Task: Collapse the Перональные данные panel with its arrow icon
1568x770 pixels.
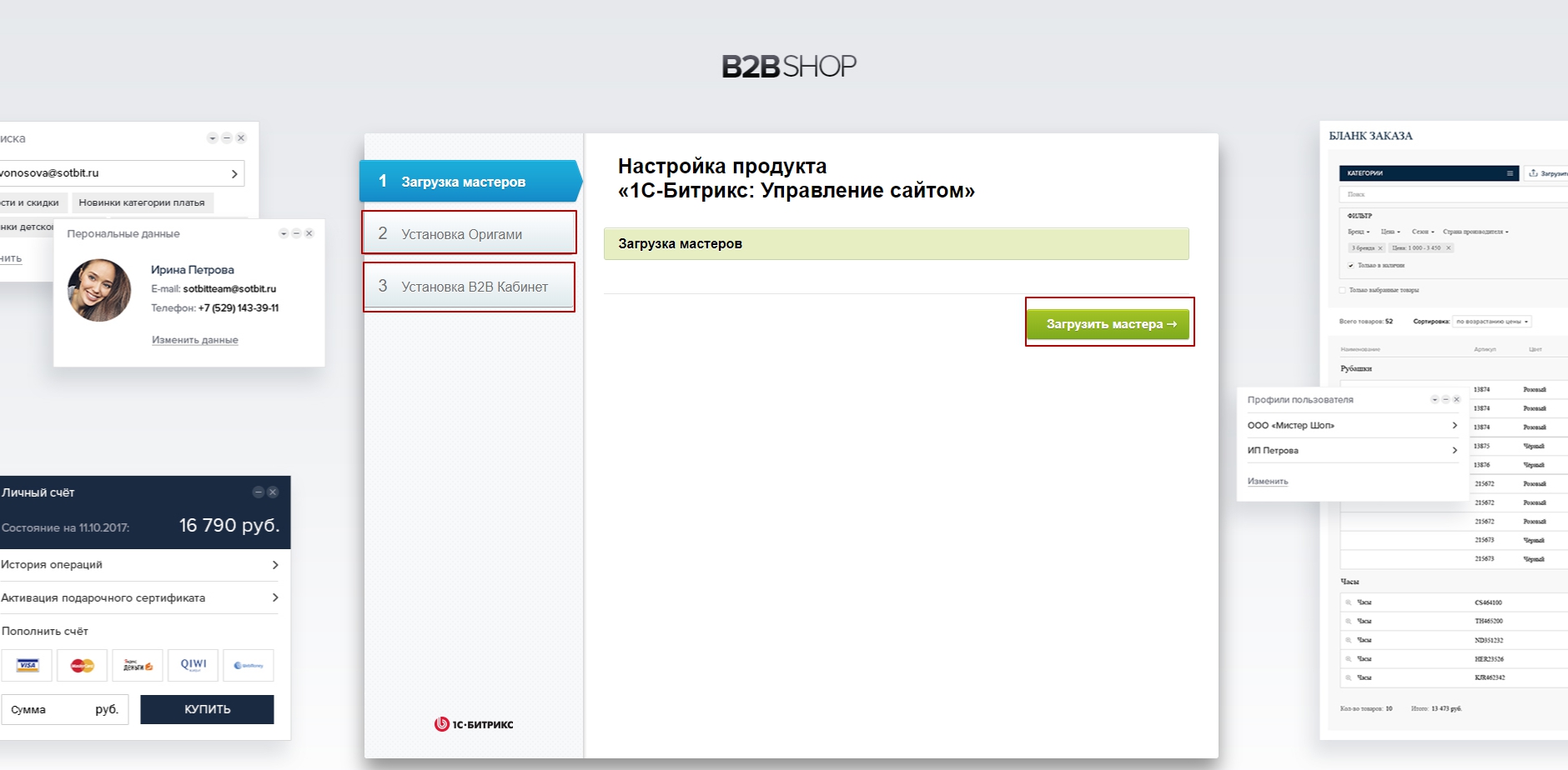Action: click(284, 233)
